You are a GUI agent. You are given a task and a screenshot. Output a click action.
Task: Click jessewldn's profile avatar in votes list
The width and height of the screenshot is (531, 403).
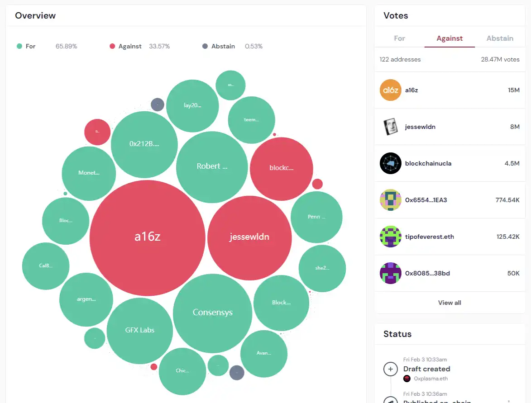[x=390, y=127]
